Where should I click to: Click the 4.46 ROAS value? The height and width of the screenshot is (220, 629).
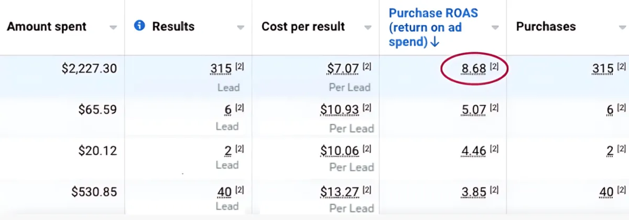pos(473,151)
